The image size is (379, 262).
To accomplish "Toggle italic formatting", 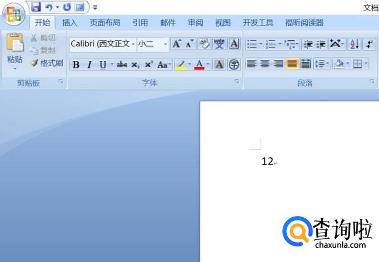I will (89, 65).
